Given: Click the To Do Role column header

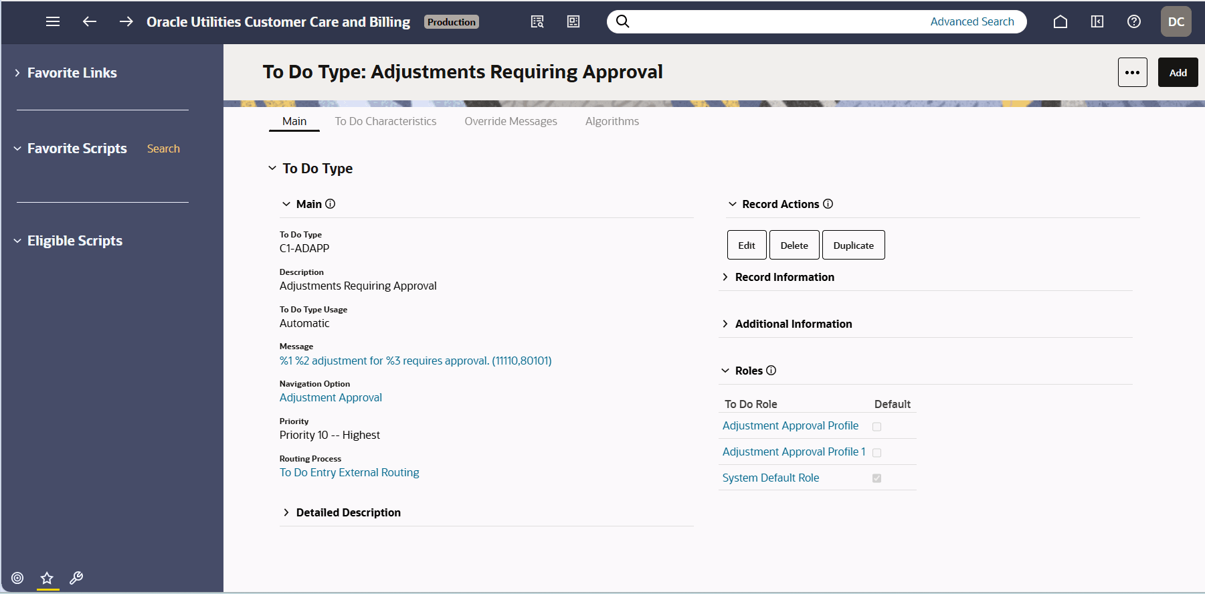Looking at the screenshot, I should click(751, 404).
